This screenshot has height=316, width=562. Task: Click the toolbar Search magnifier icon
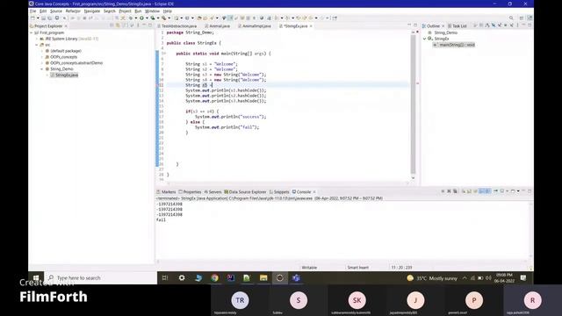pyautogui.click(x=511, y=18)
